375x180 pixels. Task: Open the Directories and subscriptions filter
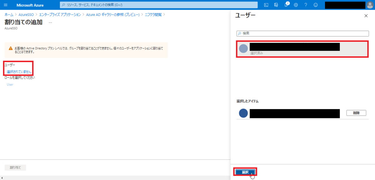276,5
